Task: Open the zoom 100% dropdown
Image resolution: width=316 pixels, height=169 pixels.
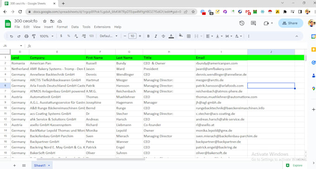Action: coord(46,36)
